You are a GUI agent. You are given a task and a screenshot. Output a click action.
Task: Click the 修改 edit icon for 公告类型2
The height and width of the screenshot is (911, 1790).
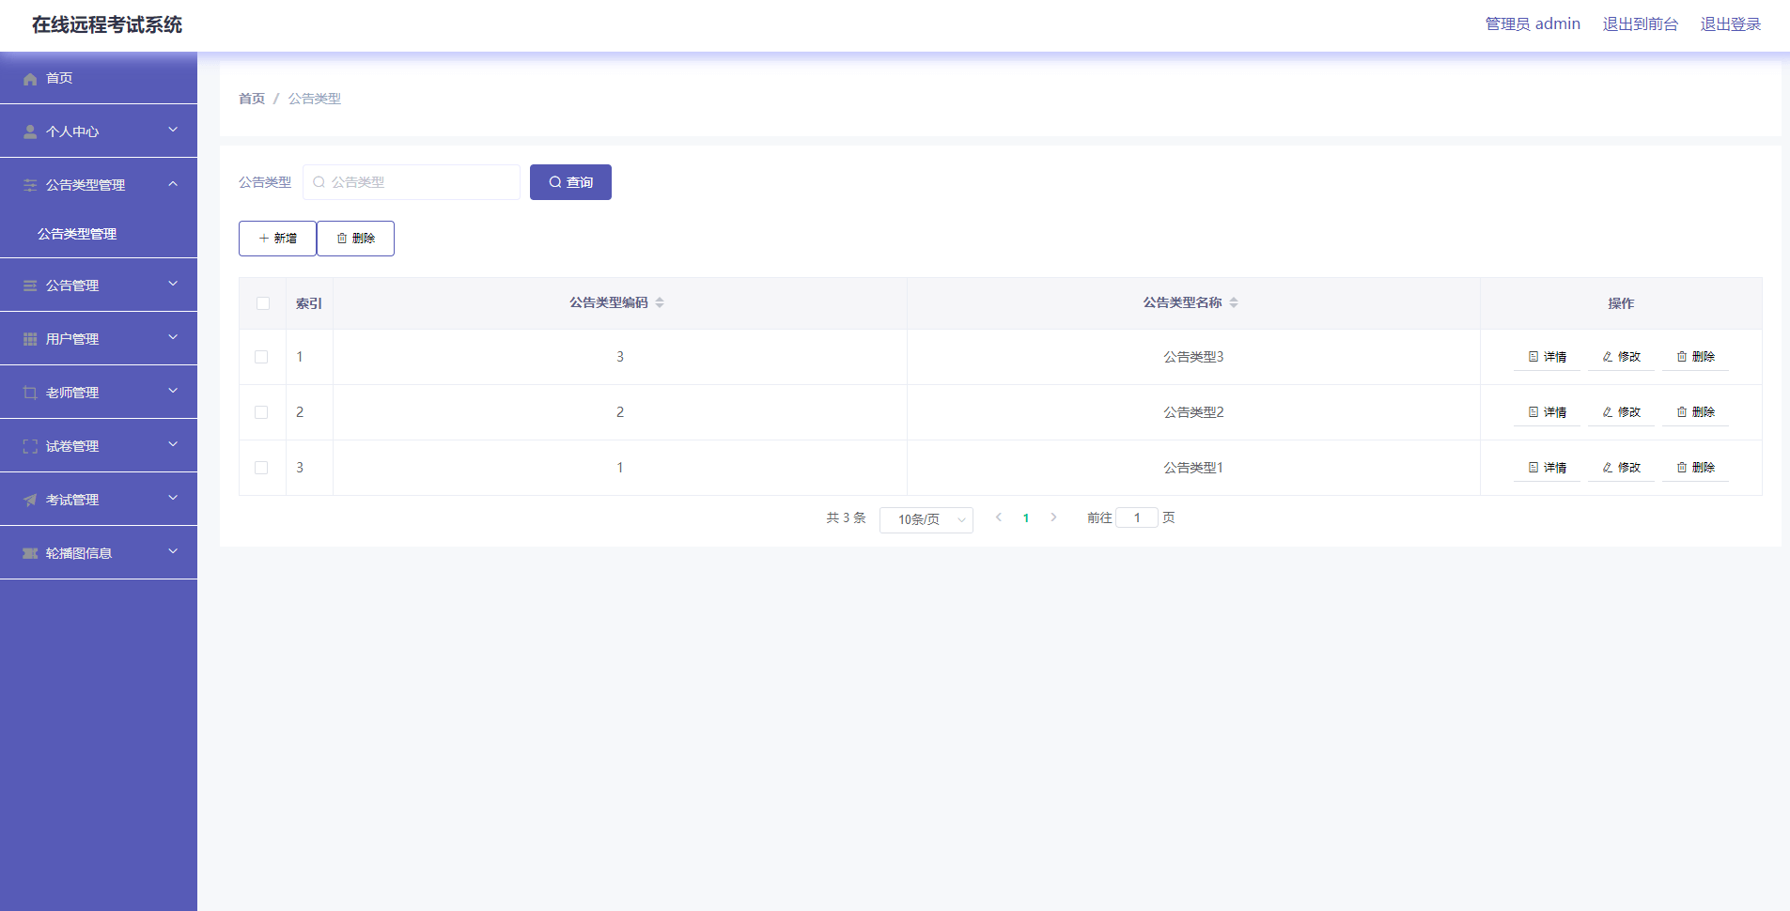coord(1608,412)
